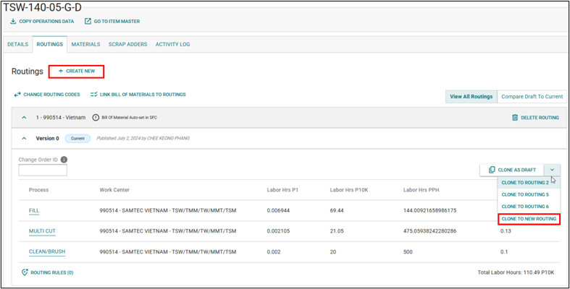Collapse the 1 - 990514 - Vietnam routing
Image resolution: width=570 pixels, height=289 pixels.
pos(23,117)
